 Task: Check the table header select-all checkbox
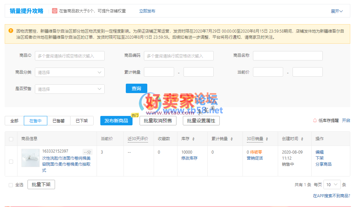click(11, 139)
